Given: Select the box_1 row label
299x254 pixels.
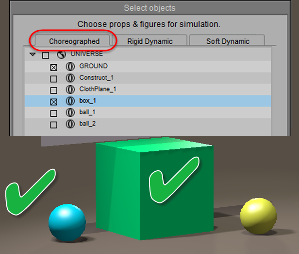Looking at the screenshot, I should [87, 101].
